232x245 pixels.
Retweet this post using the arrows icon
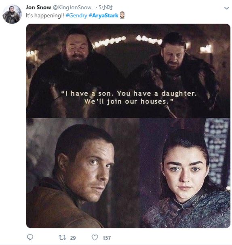62,237
